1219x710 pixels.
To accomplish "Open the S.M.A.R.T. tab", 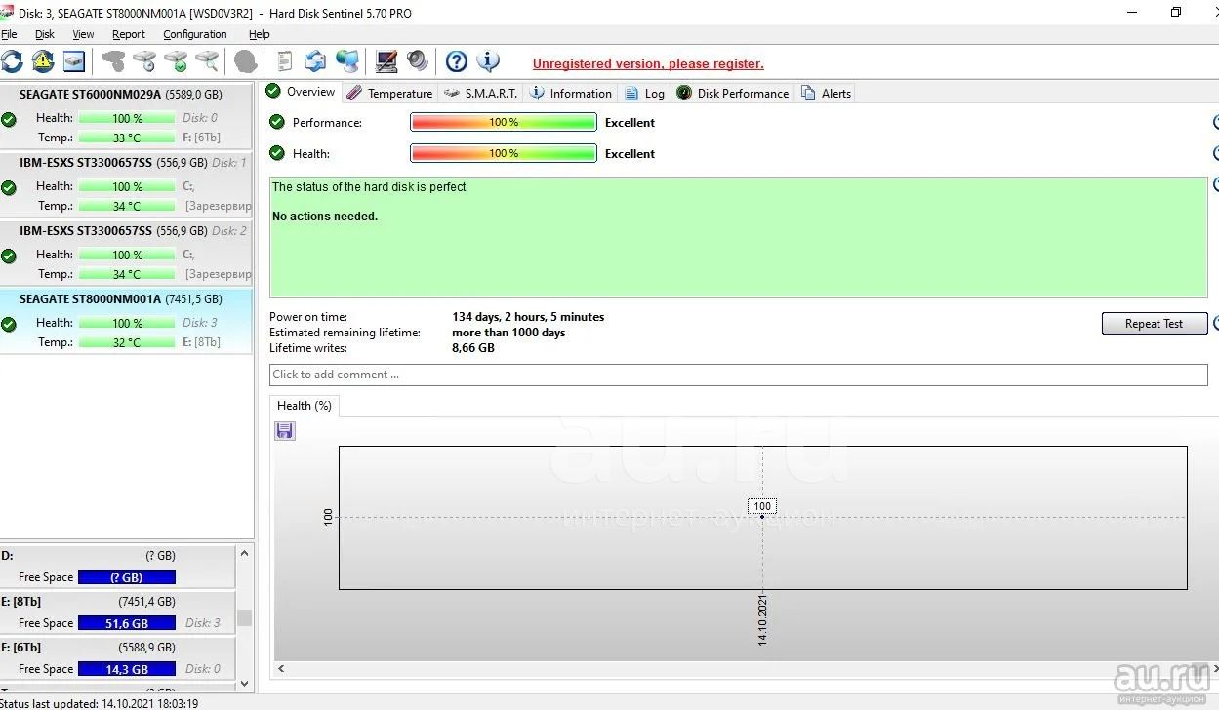I will [480, 94].
